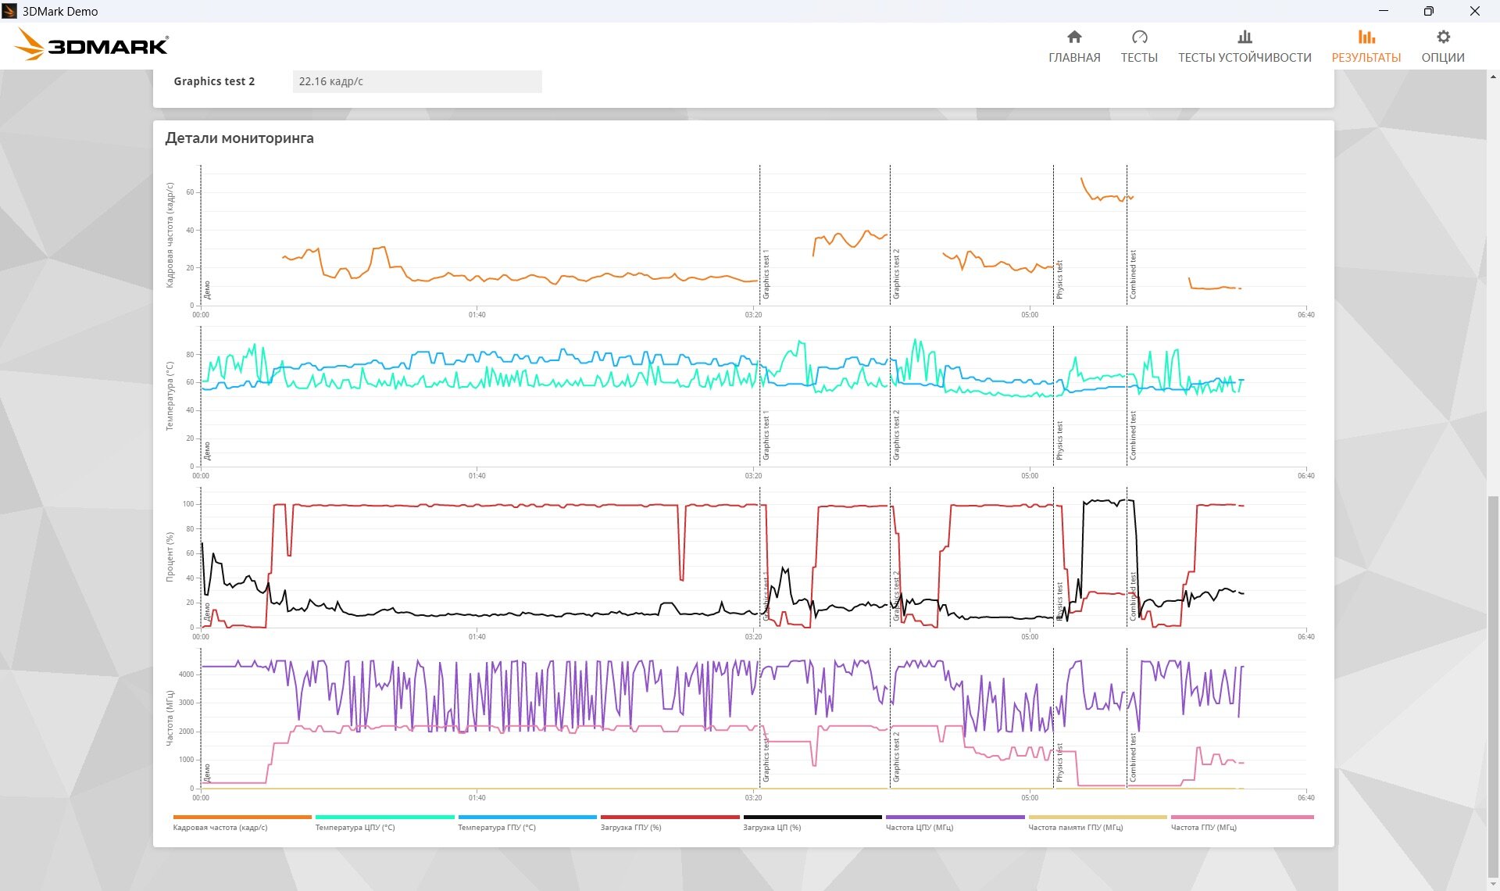Click the Combined test marker in temperature chart
1500x891 pixels.
pos(1133,435)
